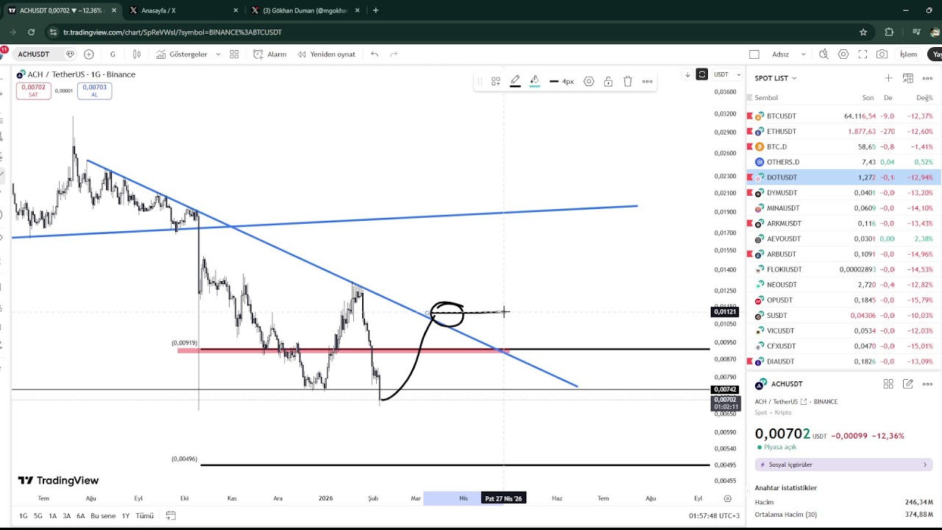Open the note edit icon in ACHUSDT panel
This screenshot has height=530, width=942.
point(907,384)
